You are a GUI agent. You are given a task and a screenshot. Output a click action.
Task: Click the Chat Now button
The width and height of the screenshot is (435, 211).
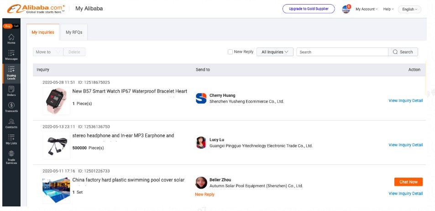tap(409, 182)
